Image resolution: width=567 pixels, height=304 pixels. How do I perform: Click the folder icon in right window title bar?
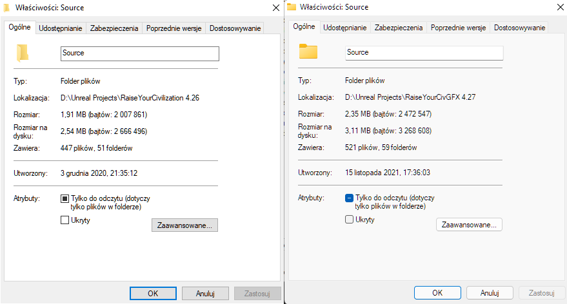(x=292, y=7)
